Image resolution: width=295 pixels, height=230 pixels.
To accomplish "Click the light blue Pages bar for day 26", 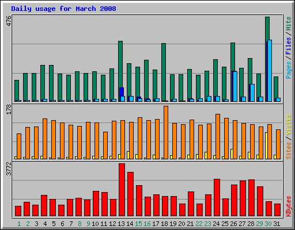I will click(235, 86).
